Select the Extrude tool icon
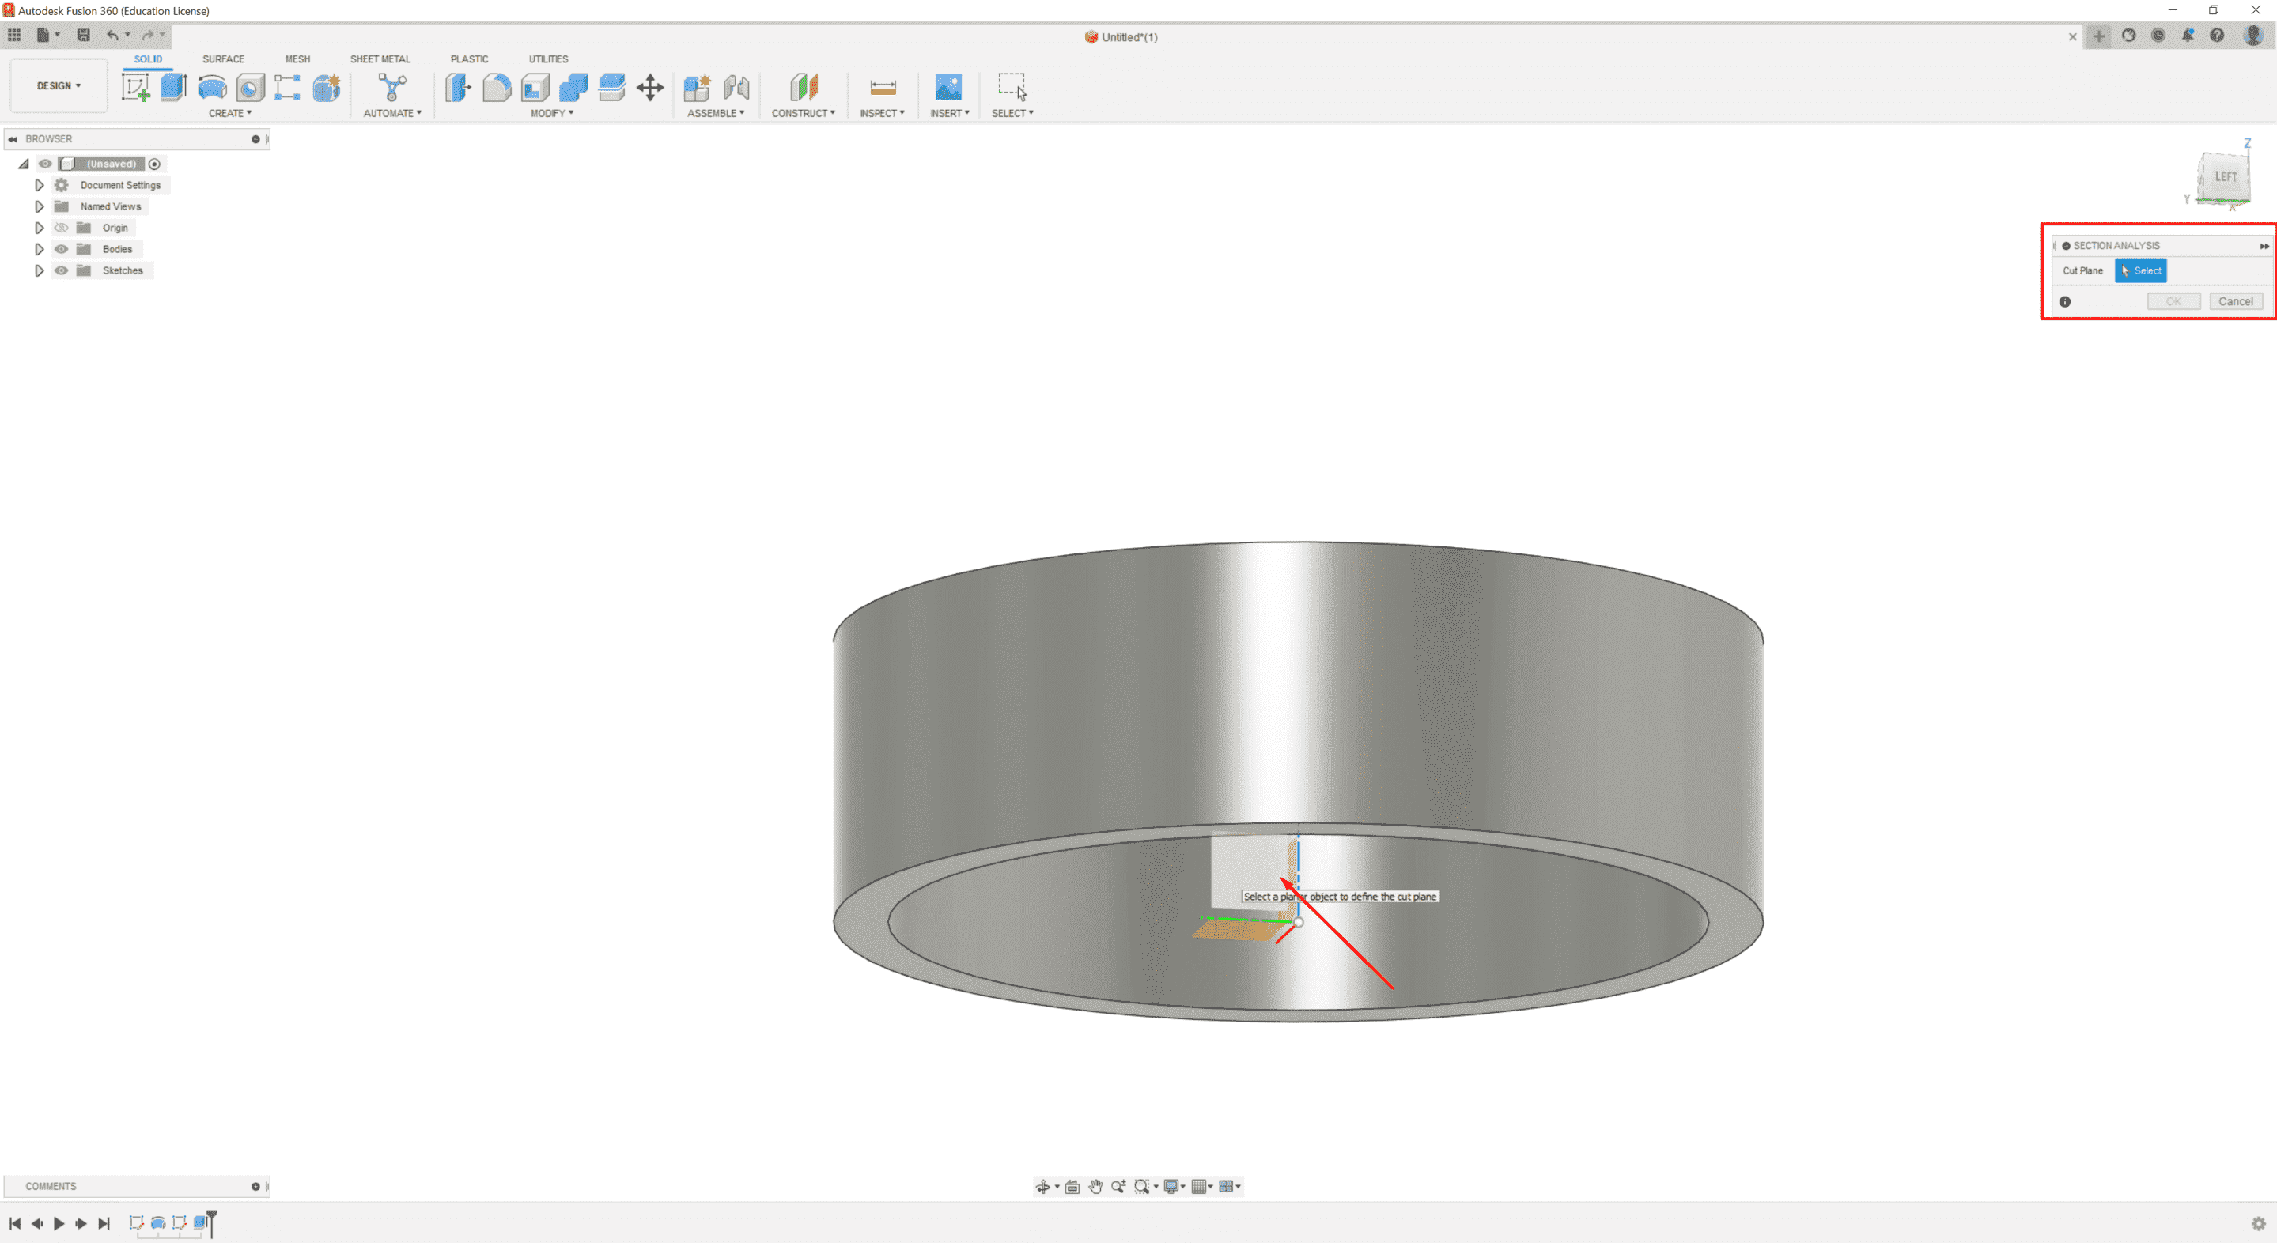The width and height of the screenshot is (2277, 1243). [x=173, y=86]
